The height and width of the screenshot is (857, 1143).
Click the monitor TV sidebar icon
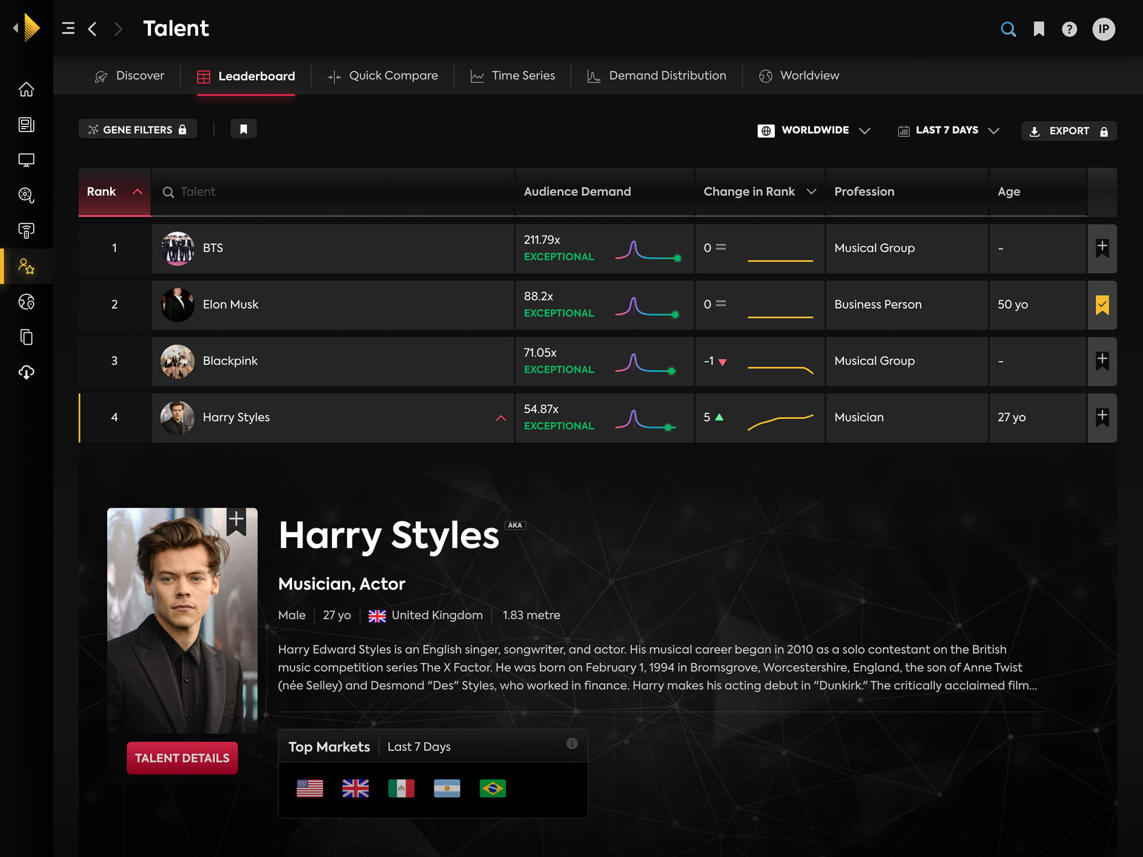[26, 159]
